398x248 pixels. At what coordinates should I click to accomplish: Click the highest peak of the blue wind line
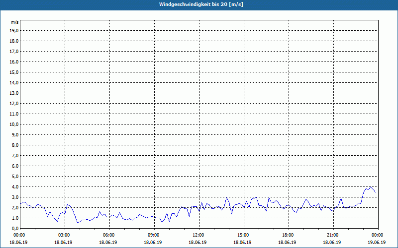tap(370, 187)
